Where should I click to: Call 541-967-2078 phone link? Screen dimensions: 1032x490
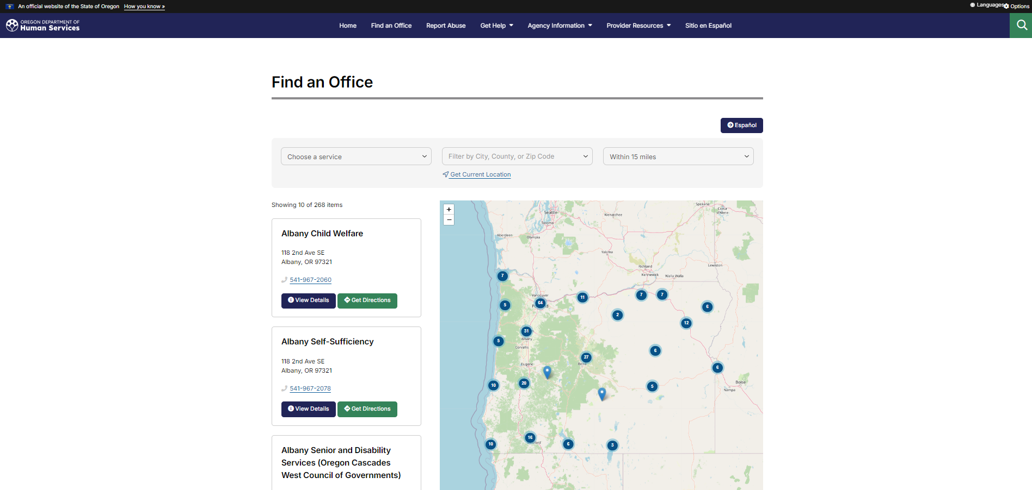coord(310,388)
